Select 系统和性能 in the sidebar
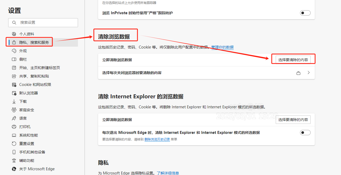 click(29, 135)
